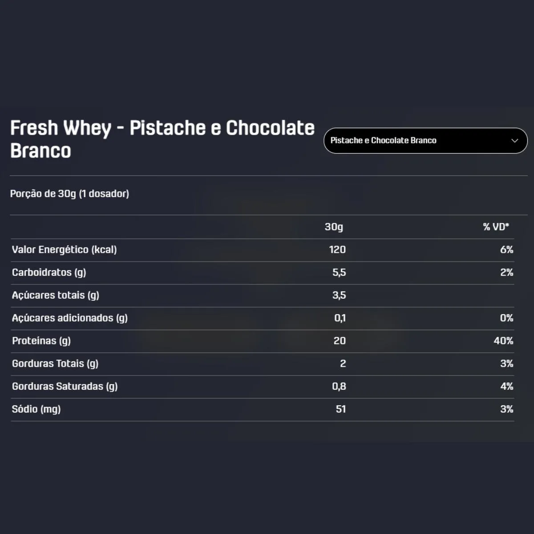Select the Carboidratos (g) row label
The width and height of the screenshot is (534, 534).
point(49,272)
